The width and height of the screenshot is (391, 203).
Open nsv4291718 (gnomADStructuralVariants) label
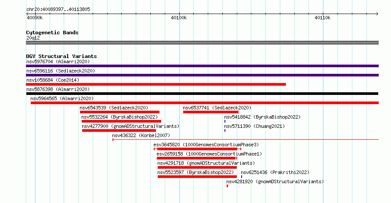click(206, 163)
